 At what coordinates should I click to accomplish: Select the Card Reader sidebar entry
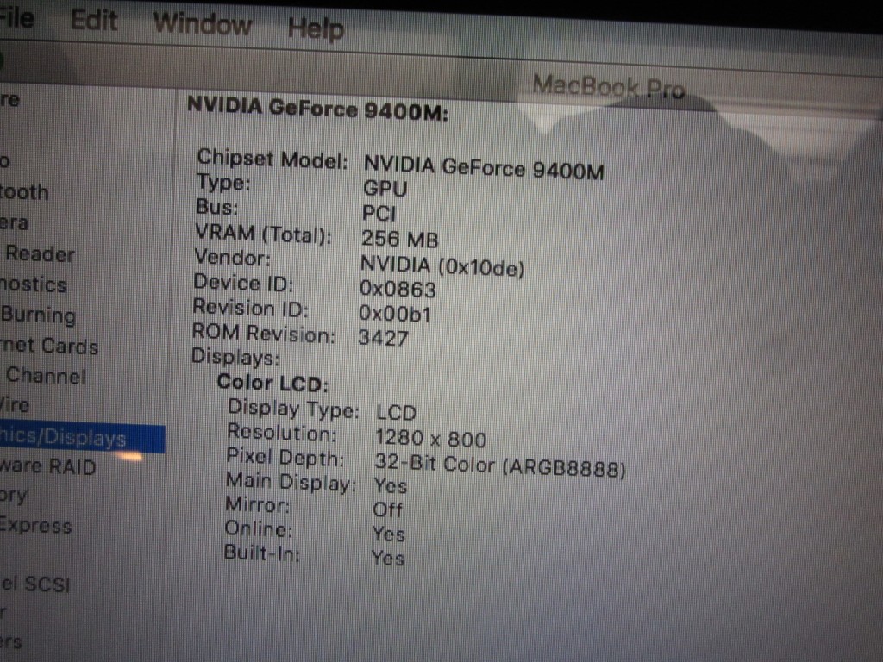point(40,254)
